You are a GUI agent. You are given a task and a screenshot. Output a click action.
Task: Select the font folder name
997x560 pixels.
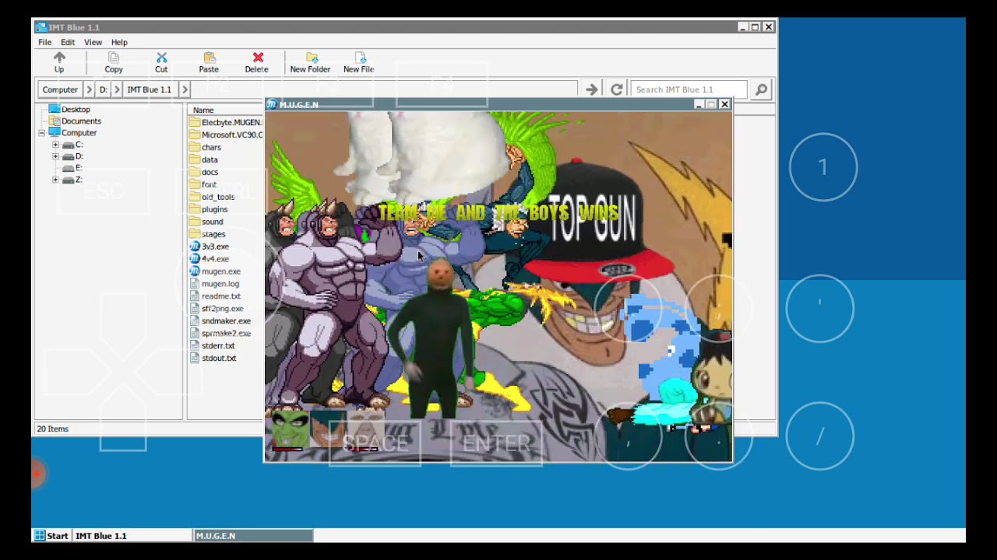click(209, 184)
